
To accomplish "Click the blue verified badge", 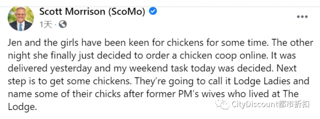I will [x=153, y=11].
